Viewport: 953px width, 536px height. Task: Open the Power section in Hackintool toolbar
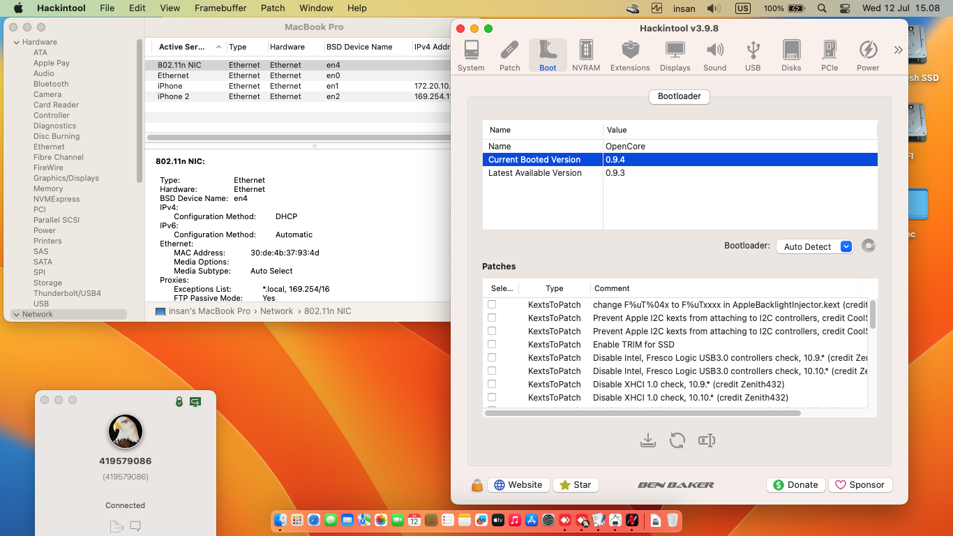tap(868, 56)
